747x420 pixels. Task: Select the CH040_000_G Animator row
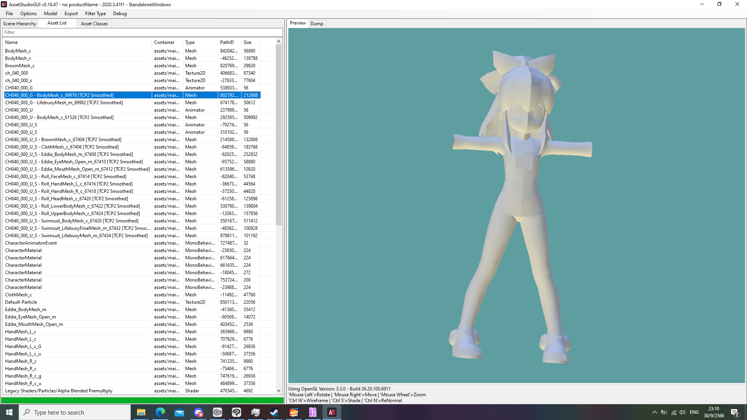(132, 88)
